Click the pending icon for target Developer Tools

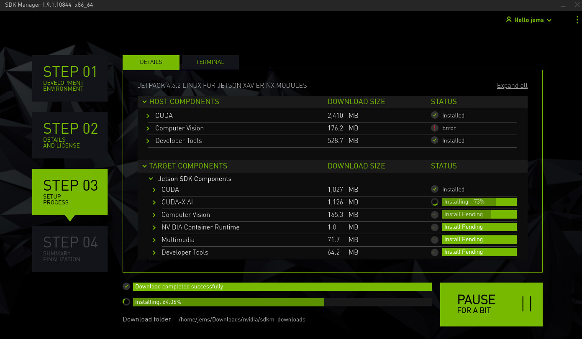pos(435,252)
